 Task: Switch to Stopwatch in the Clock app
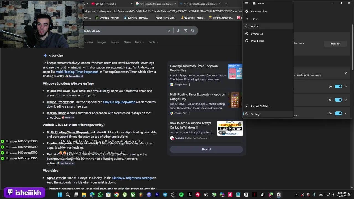268,33
